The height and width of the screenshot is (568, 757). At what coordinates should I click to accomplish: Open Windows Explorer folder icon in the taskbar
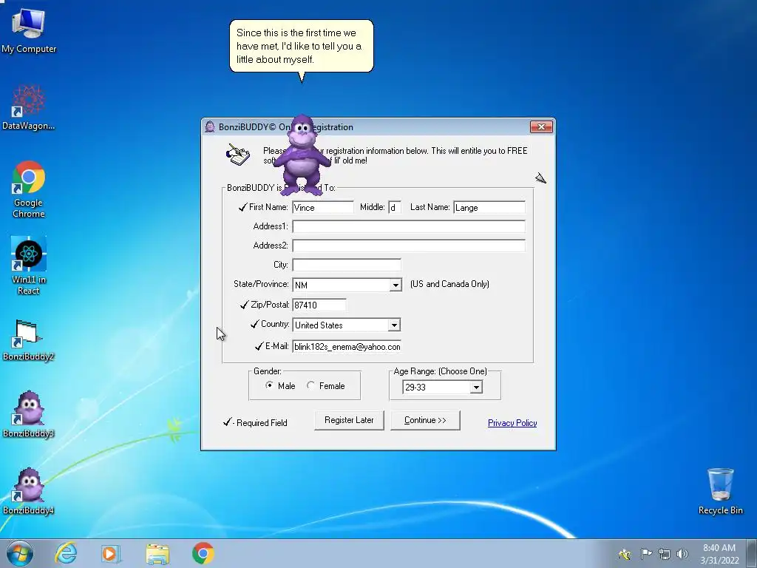click(157, 553)
